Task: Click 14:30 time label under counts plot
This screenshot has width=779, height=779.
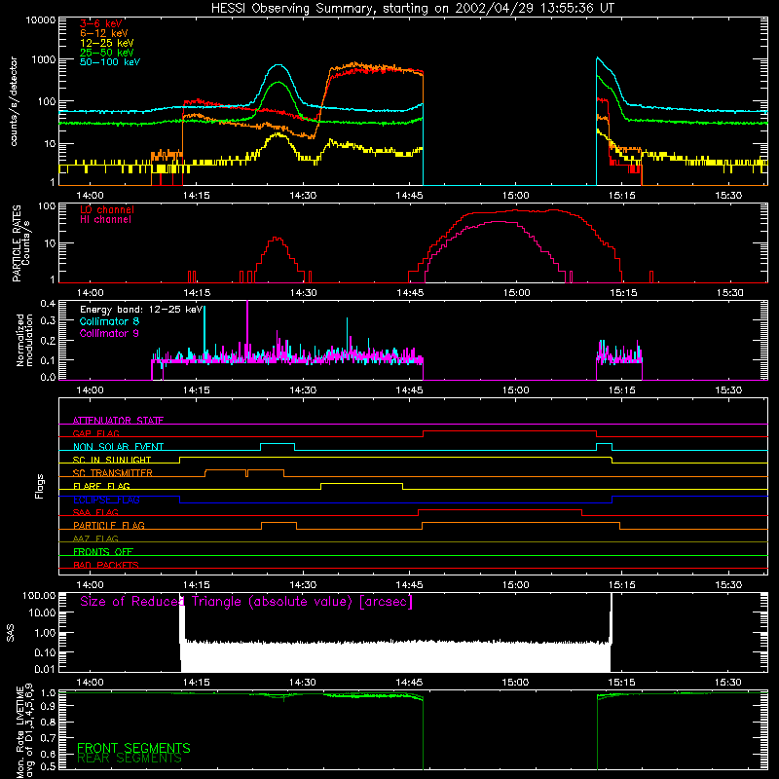Action: (303, 196)
